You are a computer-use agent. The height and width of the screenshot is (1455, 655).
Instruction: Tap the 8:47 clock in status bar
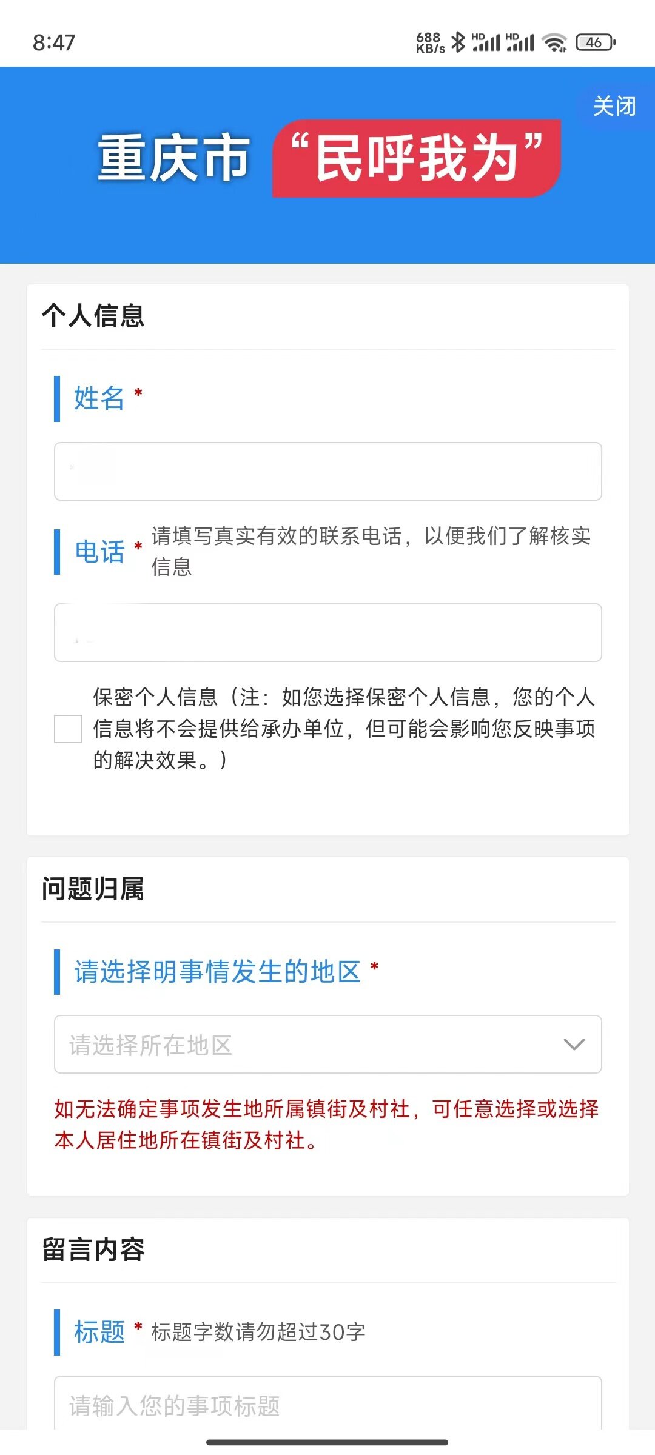click(54, 42)
